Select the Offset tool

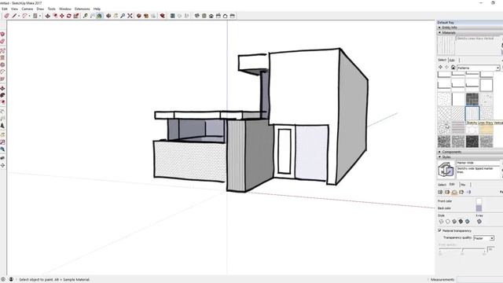55,16
